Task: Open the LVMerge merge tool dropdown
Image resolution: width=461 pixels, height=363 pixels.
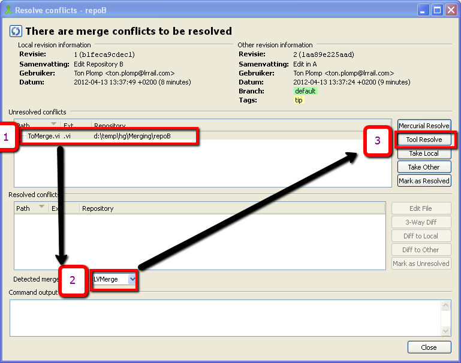Action: 132,279
